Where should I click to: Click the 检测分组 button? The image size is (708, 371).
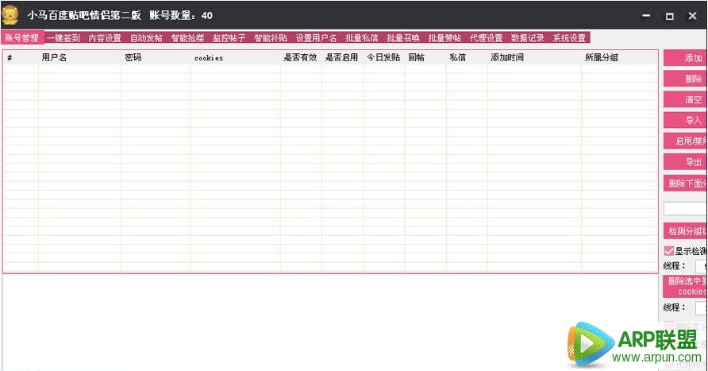tap(686, 231)
